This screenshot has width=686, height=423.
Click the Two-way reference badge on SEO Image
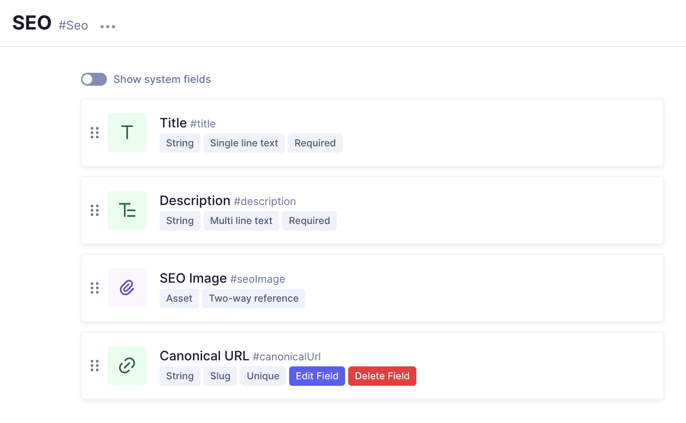[x=254, y=298]
